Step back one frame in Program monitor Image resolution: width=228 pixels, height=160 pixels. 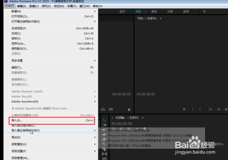click(x=218, y=109)
